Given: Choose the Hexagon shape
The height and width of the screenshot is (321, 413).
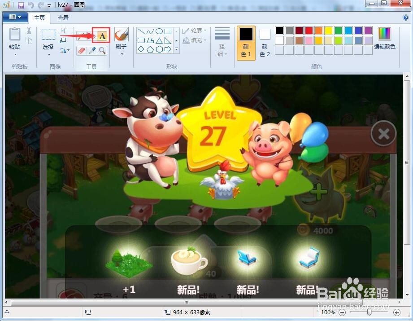Looking at the screenshot, I should tap(159, 49).
